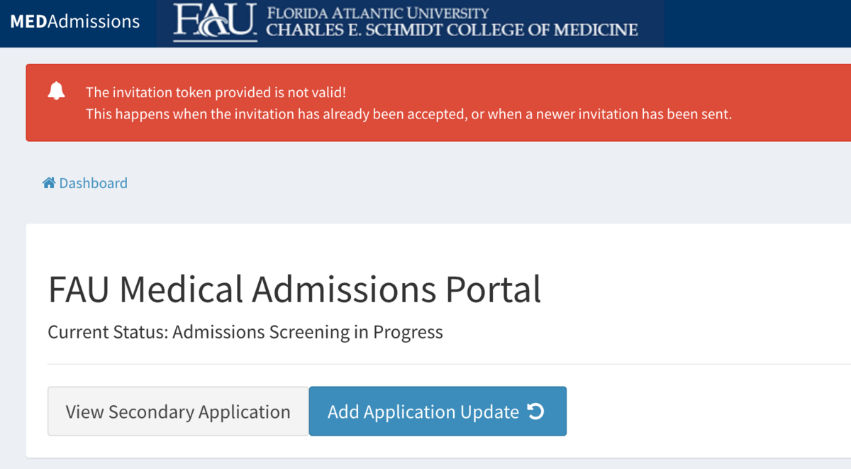Click the horizontal divider below the status line
The height and width of the screenshot is (469, 851).
(449, 364)
